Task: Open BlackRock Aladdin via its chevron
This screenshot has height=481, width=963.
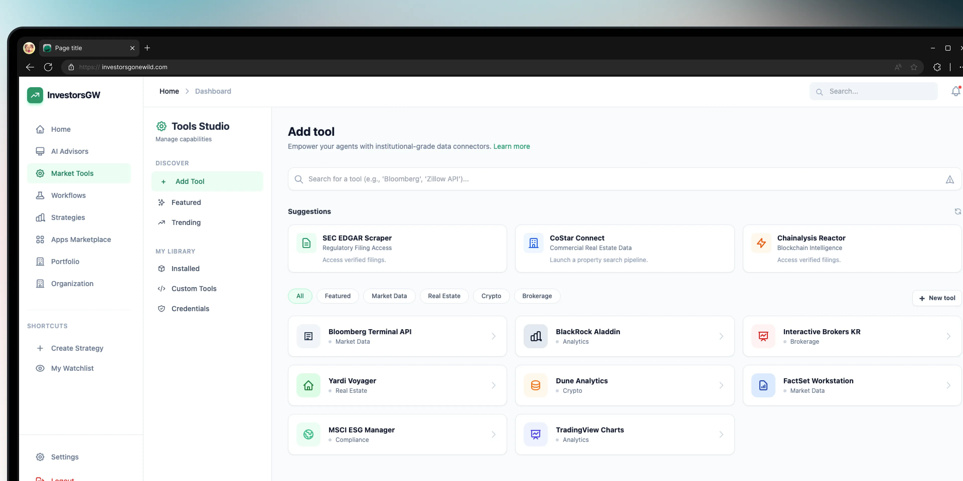Action: (721, 336)
